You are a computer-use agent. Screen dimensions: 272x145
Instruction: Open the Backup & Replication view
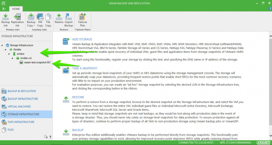[26, 91]
